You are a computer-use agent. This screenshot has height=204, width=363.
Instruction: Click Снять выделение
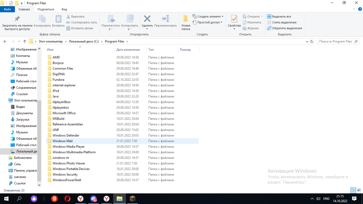click(282, 22)
